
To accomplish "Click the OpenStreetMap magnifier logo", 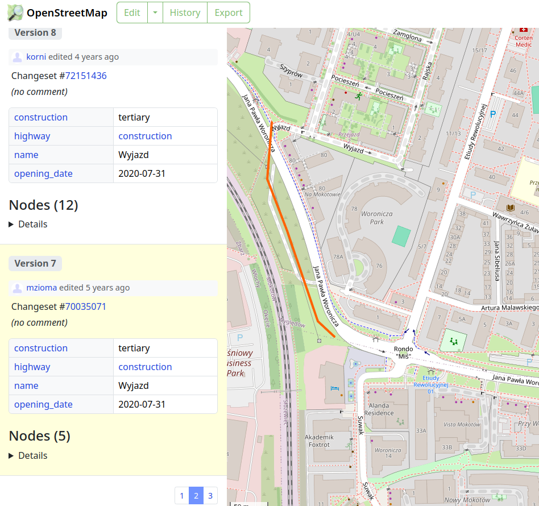I will point(15,13).
